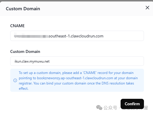Click the info circle icon in notice
The height and width of the screenshot is (114, 153).
pos(15,80)
